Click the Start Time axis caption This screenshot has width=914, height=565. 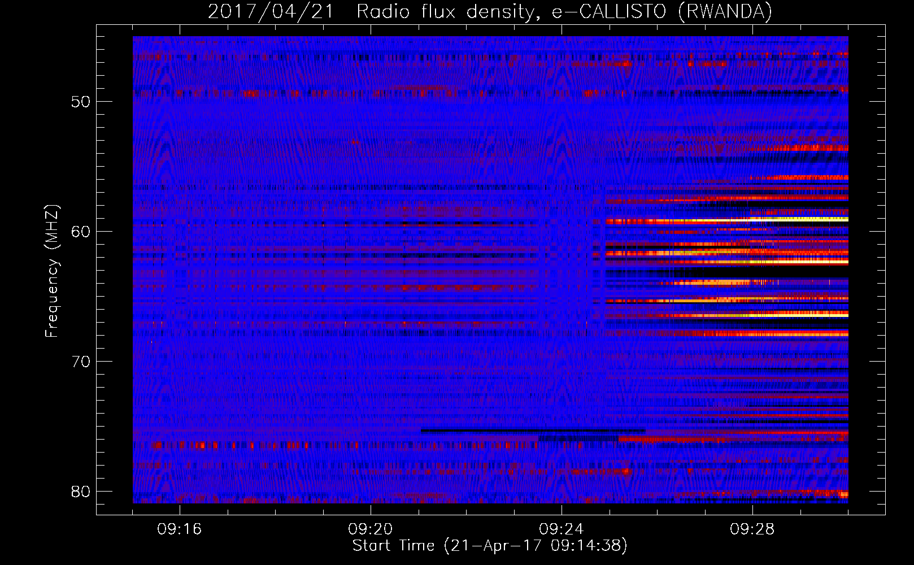(x=490, y=546)
